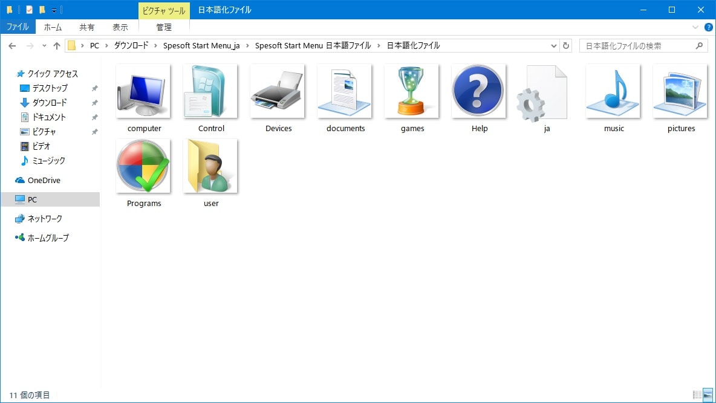Viewport: 716px width, 403px height.
Task: Click the forward navigation arrow
Action: point(30,46)
